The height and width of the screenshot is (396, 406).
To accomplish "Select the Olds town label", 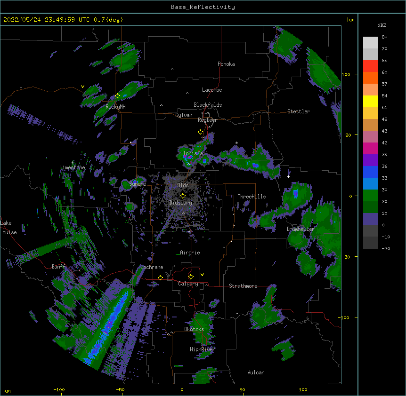I will 183,185.
